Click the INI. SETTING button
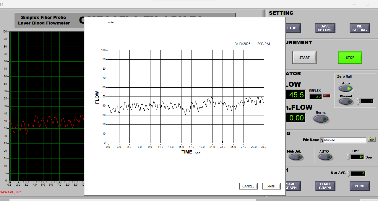Image resolution: width=378 pixels, height=201 pixels. click(359, 28)
